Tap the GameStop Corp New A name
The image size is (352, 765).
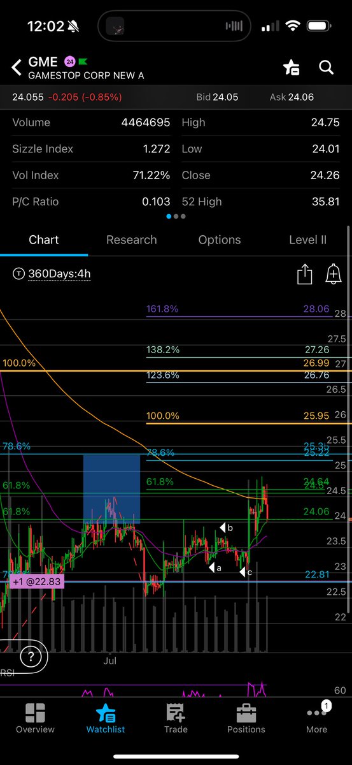tap(86, 76)
